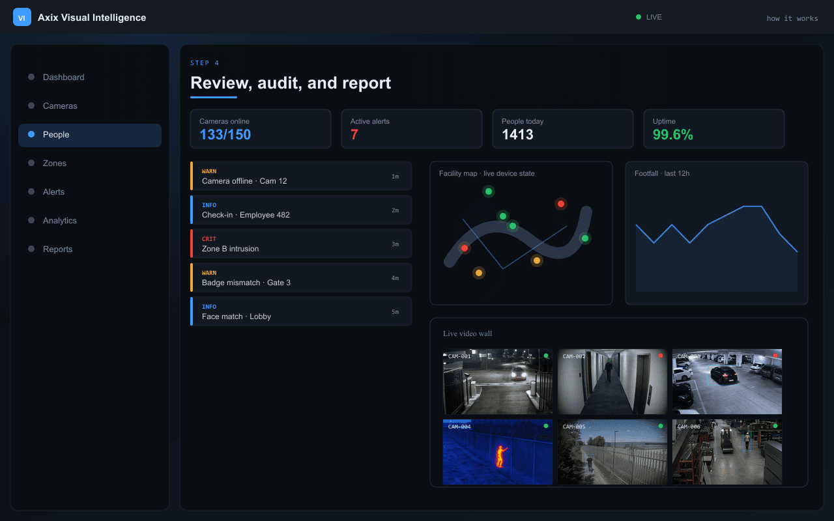The height and width of the screenshot is (521, 834).
Task: Open the CAM-001 video feed
Action: click(x=498, y=382)
